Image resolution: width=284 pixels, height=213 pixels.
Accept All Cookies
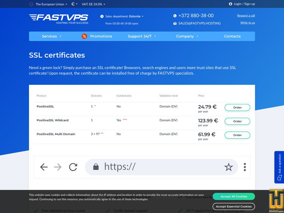coord(234,196)
